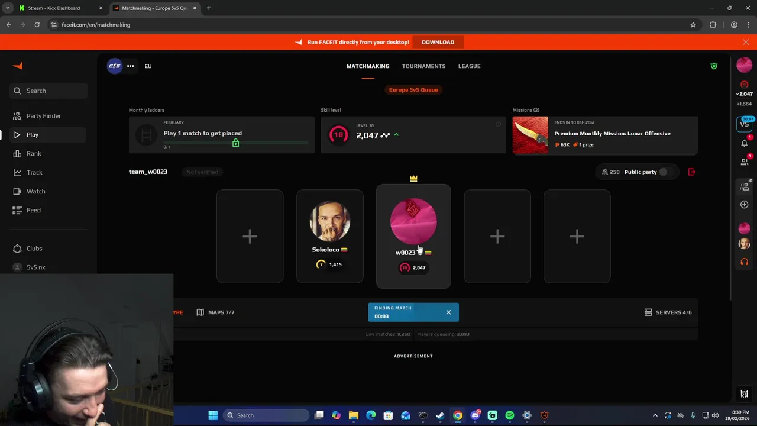Click Sokoloco's avatar in the right rail
The width and height of the screenshot is (757, 426).
[745, 244]
